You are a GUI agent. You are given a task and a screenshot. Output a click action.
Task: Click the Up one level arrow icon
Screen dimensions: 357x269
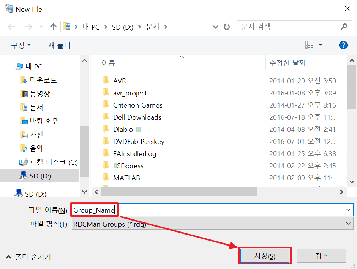tap(53, 27)
